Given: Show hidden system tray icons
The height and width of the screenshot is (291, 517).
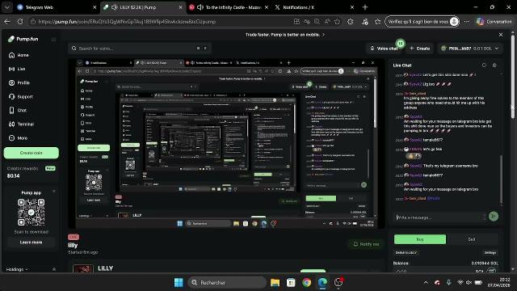Looking at the screenshot, I should [x=426, y=282].
